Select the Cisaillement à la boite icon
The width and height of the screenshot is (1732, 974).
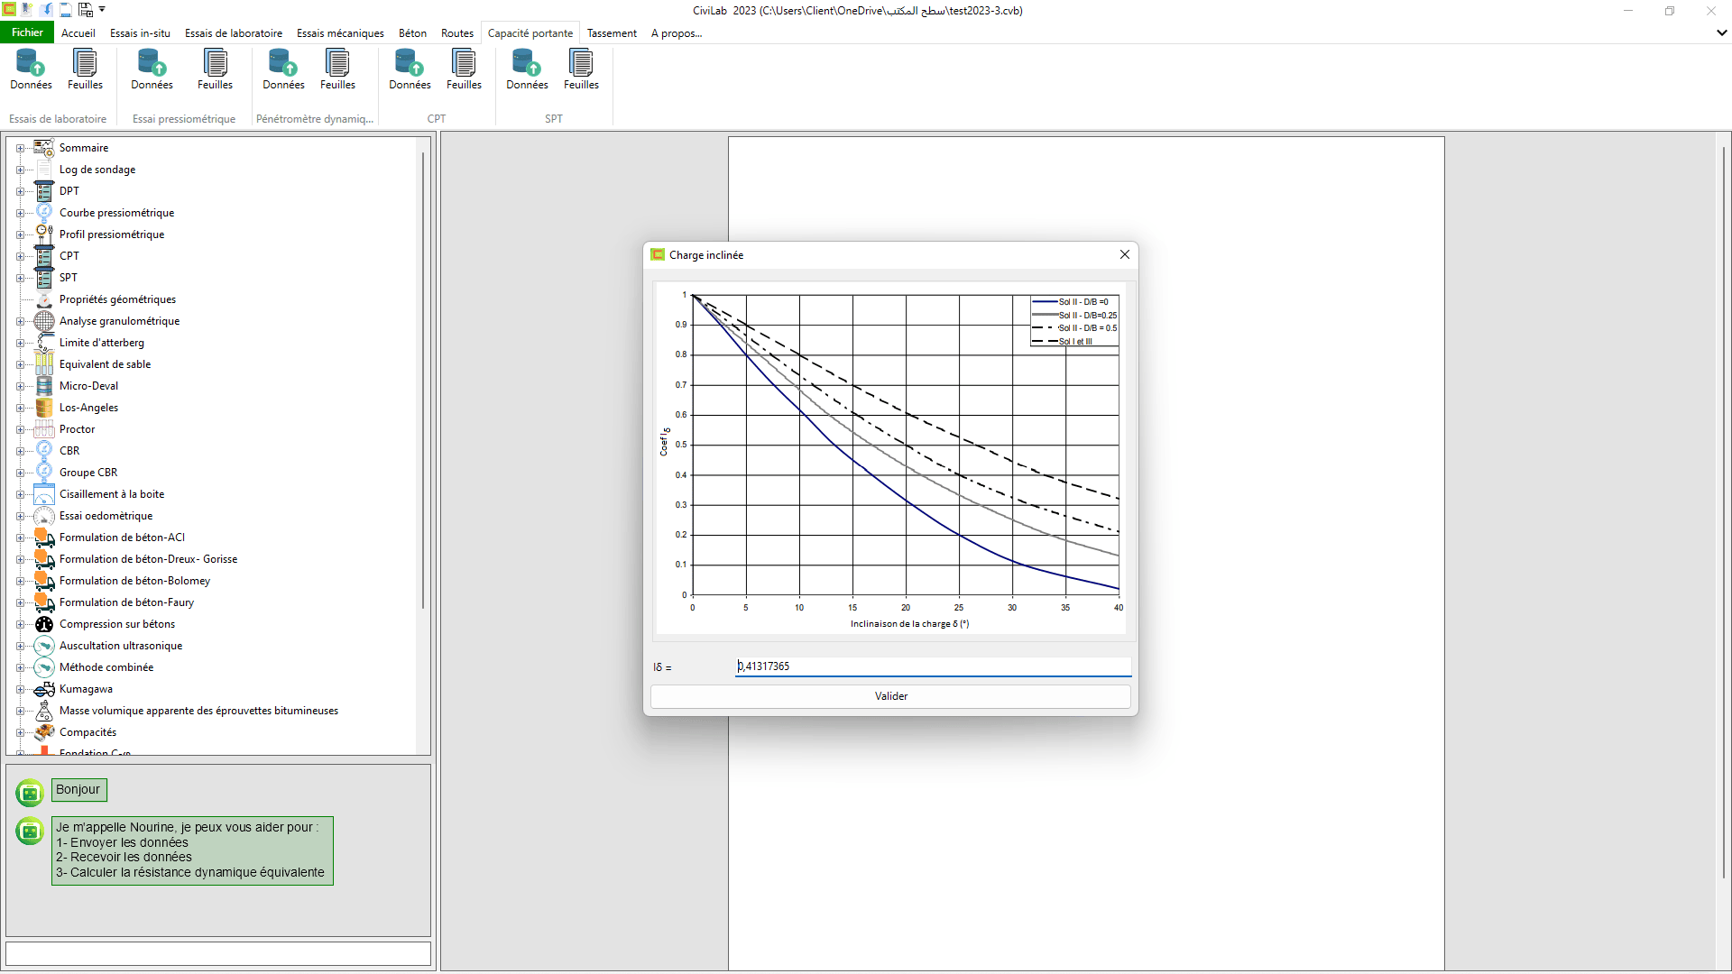(x=44, y=494)
